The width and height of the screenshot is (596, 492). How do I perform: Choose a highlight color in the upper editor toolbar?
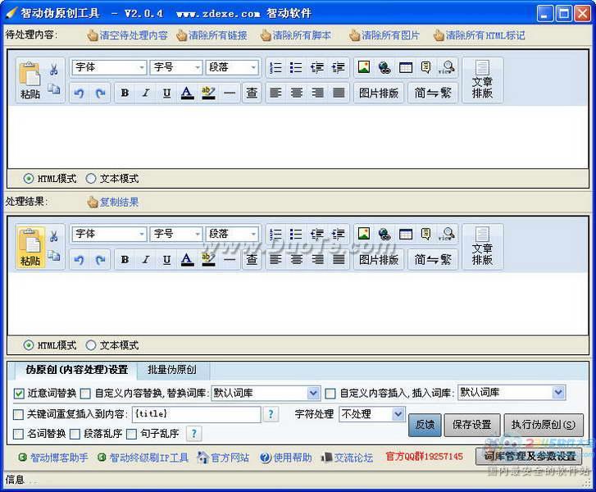pyautogui.click(x=208, y=93)
